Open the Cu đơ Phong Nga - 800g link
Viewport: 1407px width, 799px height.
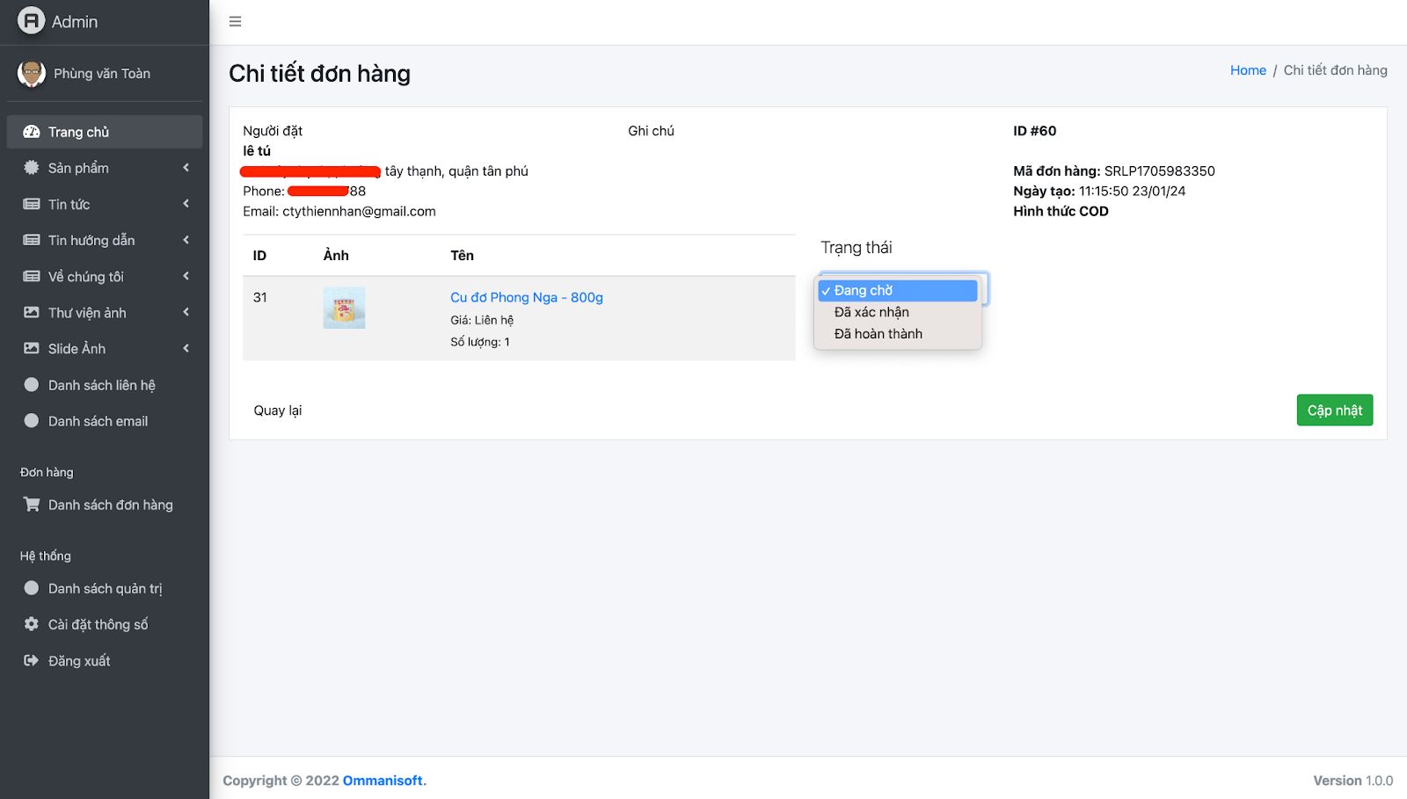pos(526,298)
